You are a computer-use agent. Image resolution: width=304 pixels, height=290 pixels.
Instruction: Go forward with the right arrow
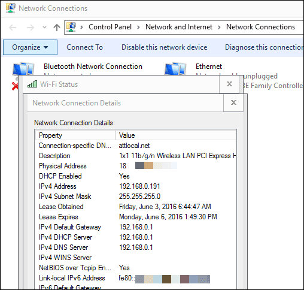click(x=31, y=28)
